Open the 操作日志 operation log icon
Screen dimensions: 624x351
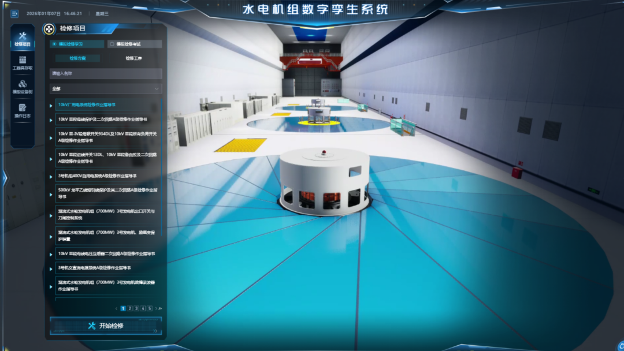(23, 110)
